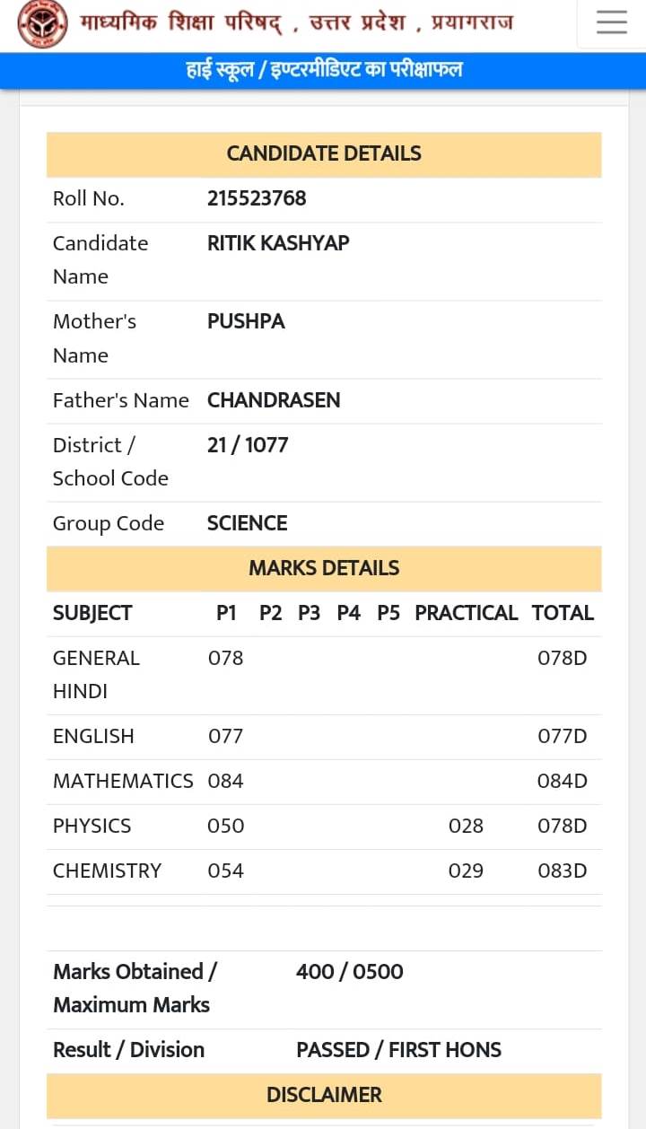This screenshot has height=1129, width=646.
Task: Open the hamburger navigation menu
Action: (612, 22)
